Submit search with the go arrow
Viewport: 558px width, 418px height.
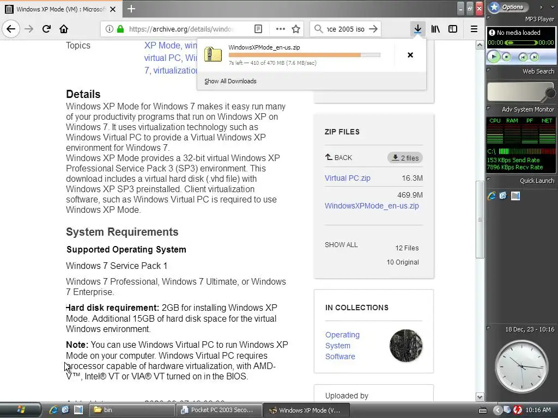point(373,29)
